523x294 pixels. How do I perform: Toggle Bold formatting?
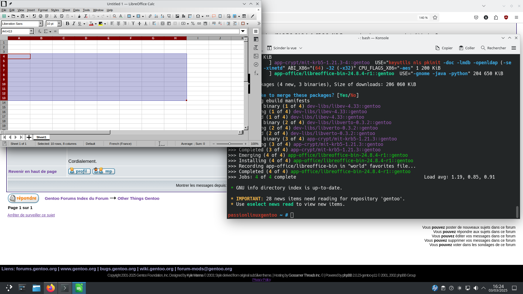tap(68, 24)
